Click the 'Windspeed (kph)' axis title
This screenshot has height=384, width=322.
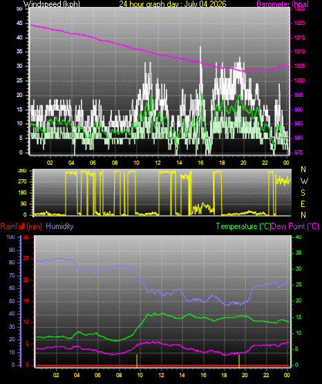[52, 4]
